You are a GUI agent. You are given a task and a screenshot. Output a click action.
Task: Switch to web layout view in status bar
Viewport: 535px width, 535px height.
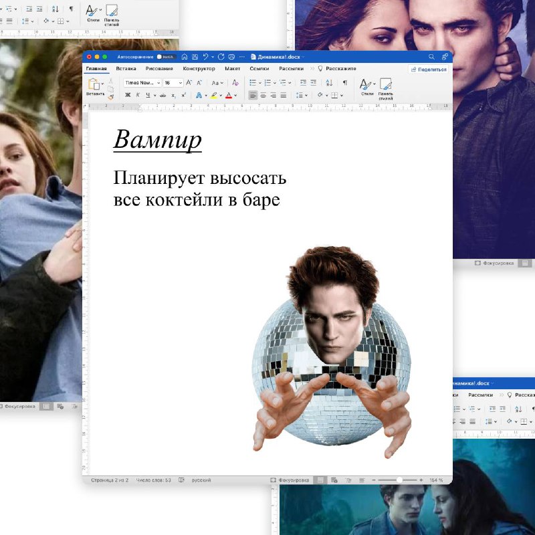pos(334,480)
